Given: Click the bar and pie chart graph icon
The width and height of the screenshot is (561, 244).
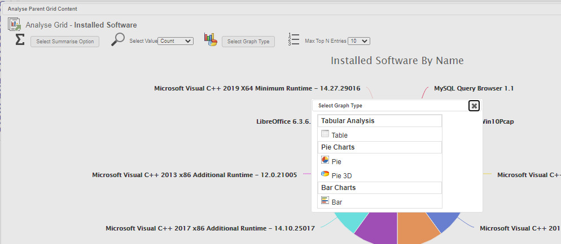Looking at the screenshot, I should click(211, 39).
